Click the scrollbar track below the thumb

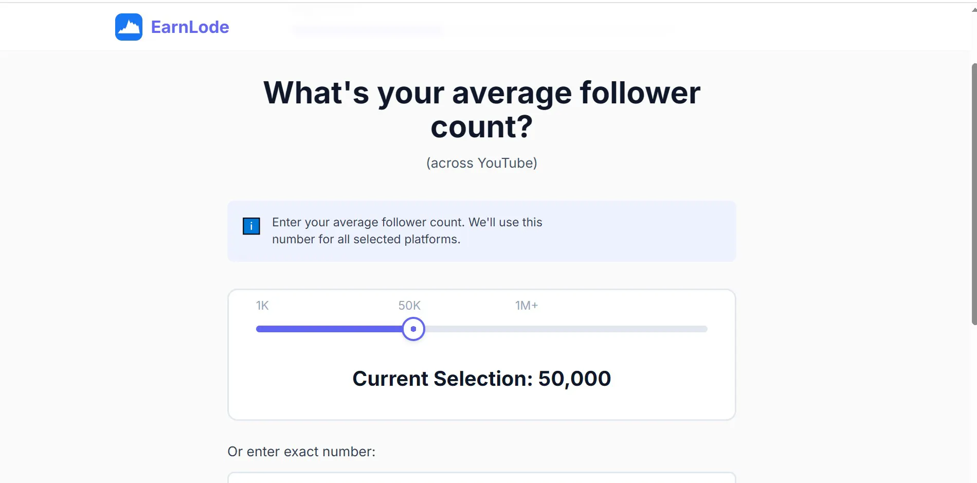[x=974, y=404]
